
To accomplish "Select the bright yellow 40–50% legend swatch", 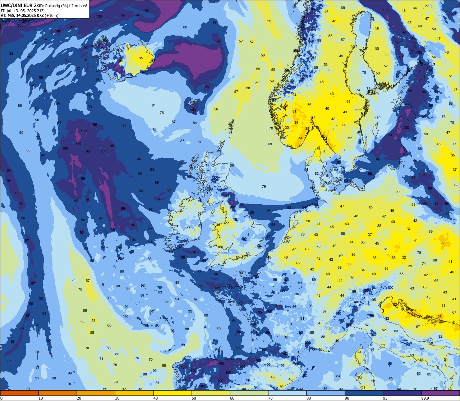I will point(172,393).
